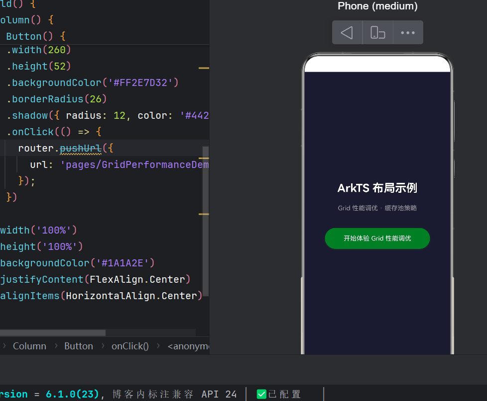
Task: Click the 'pages/GridPerformanceDem url string
Action: [x=135, y=165]
